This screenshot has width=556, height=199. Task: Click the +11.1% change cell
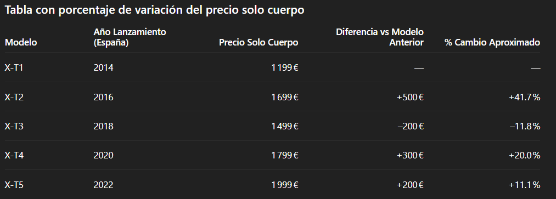tap(525, 185)
